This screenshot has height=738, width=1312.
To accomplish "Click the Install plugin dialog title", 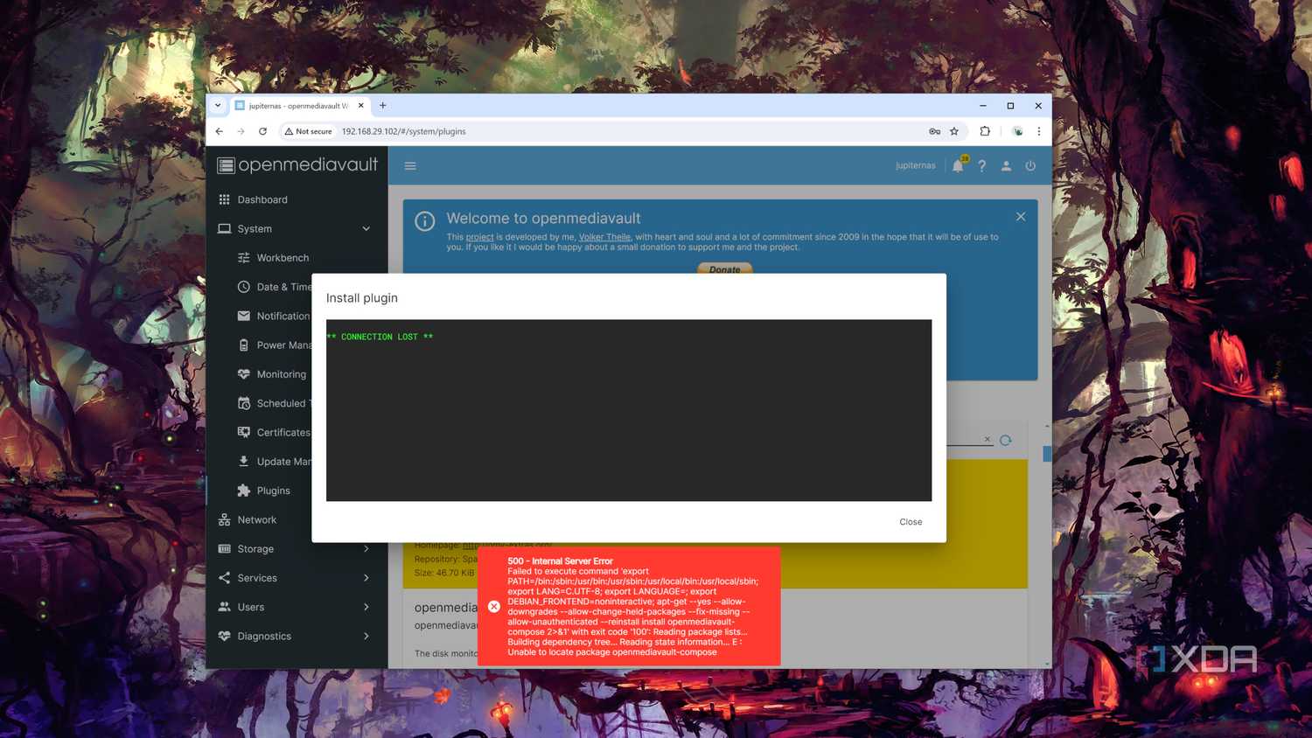I will 362,298.
